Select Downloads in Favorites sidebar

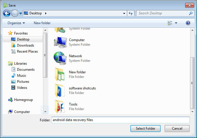point(25,45)
